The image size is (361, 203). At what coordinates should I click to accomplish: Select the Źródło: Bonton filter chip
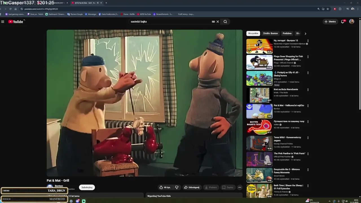coord(270,33)
